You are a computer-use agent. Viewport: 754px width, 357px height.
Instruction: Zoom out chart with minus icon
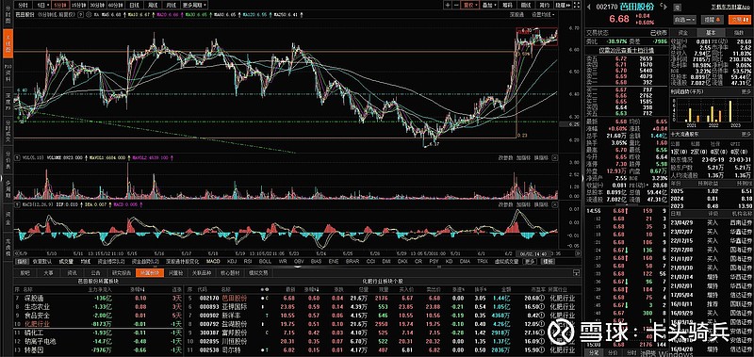point(456,5)
